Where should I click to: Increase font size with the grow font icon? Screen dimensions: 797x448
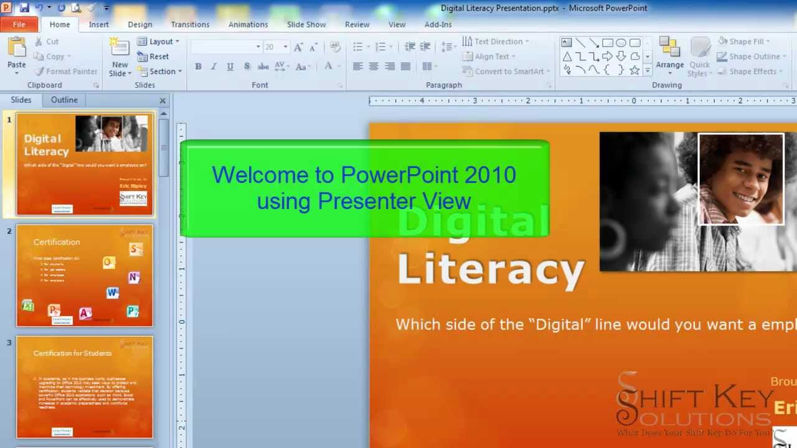tap(298, 47)
